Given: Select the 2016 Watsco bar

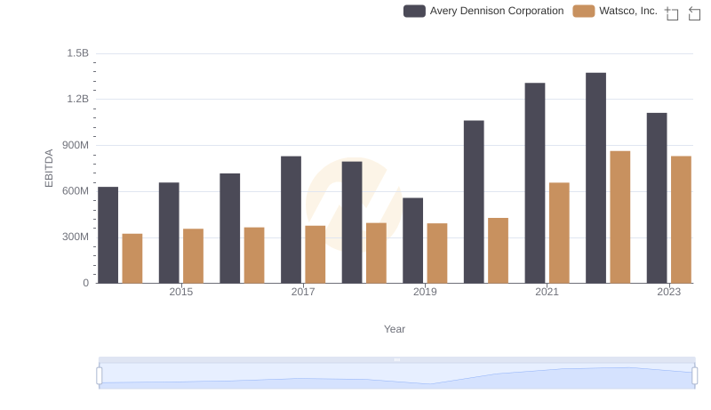Looking at the screenshot, I should pyautogui.click(x=254, y=255).
